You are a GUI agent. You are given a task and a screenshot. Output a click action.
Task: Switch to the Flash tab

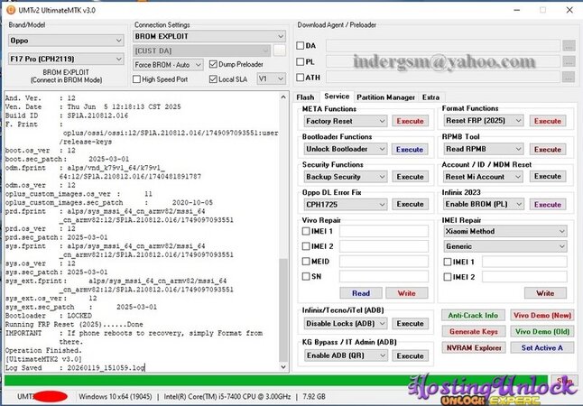306,97
